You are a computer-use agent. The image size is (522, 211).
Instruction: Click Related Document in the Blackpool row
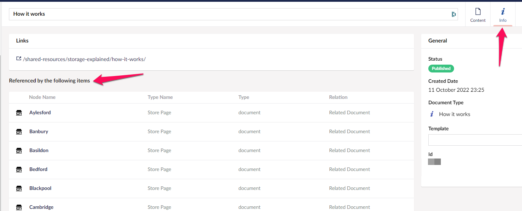350,188
